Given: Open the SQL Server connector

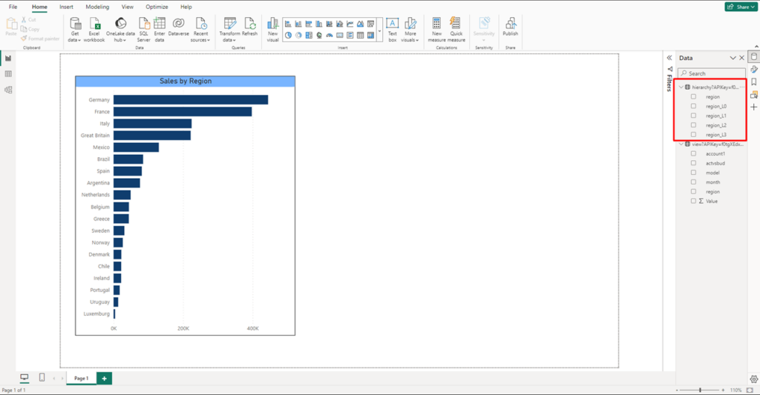Looking at the screenshot, I should coord(143,30).
